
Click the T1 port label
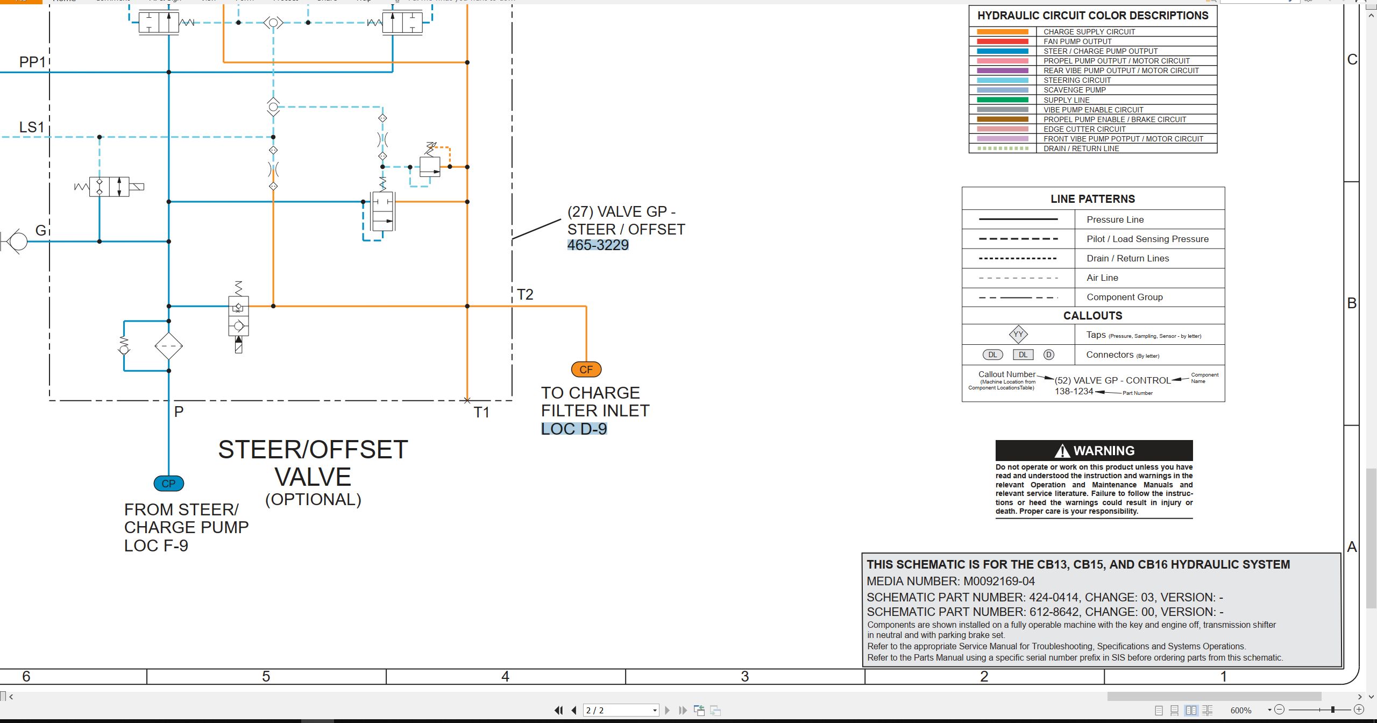point(481,413)
